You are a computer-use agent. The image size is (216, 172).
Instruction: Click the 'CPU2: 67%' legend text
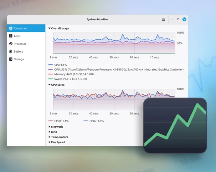(x=96, y=121)
